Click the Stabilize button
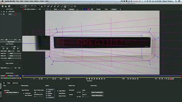This screenshot has height=102, width=182. [99, 9]
